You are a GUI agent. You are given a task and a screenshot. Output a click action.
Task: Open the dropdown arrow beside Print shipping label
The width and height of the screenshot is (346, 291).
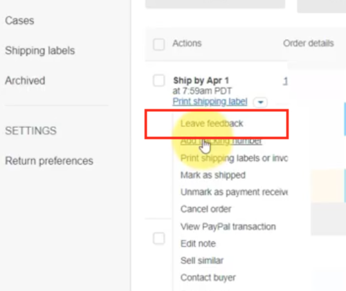(260, 102)
